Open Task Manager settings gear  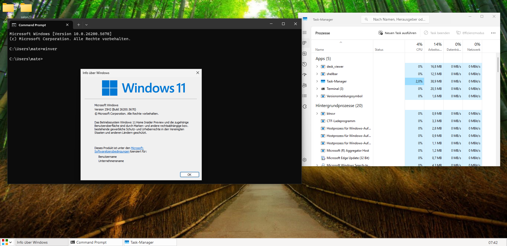305,160
